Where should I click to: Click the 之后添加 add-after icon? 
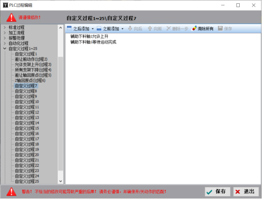click(x=69, y=28)
